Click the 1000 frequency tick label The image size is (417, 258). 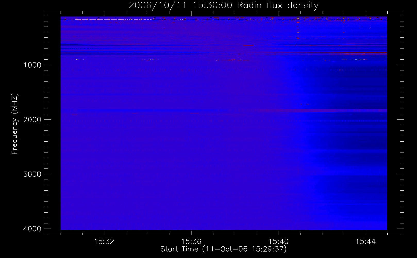pos(32,65)
